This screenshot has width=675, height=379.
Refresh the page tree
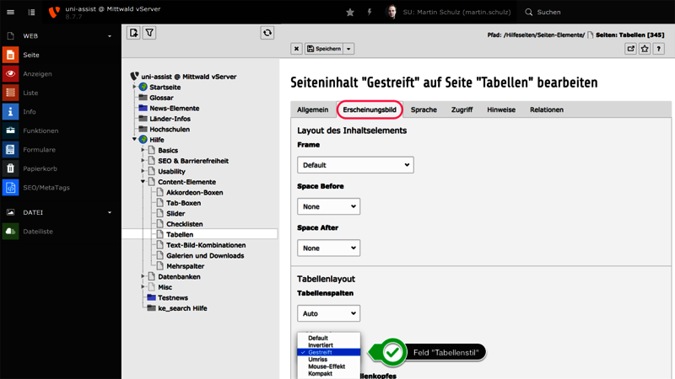coord(267,33)
